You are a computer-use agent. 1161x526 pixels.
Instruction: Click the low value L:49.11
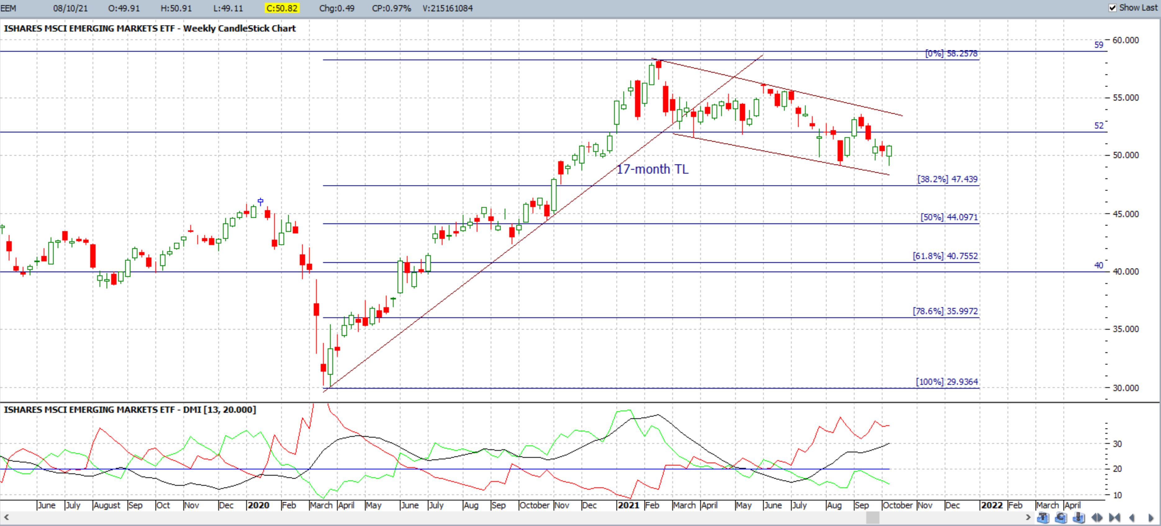click(228, 8)
